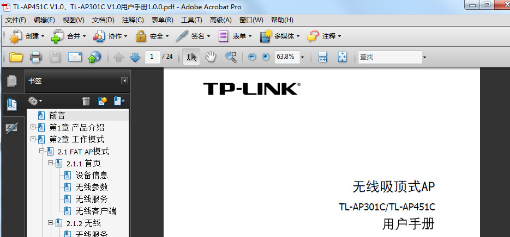Click the expand current bookmark icon
The width and height of the screenshot is (510, 237).
point(119,101)
